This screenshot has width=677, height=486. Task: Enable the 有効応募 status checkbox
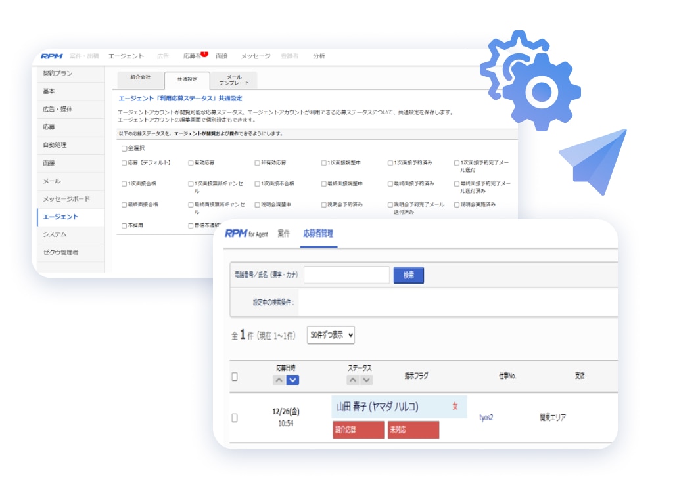tap(191, 162)
